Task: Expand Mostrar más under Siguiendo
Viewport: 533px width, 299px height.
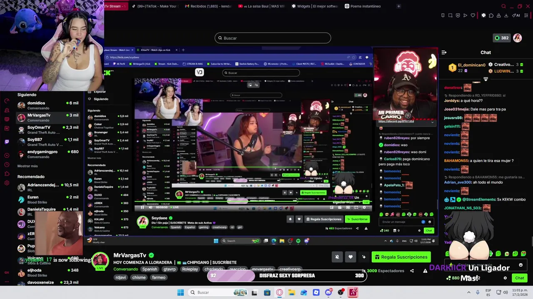Action: (x=27, y=166)
